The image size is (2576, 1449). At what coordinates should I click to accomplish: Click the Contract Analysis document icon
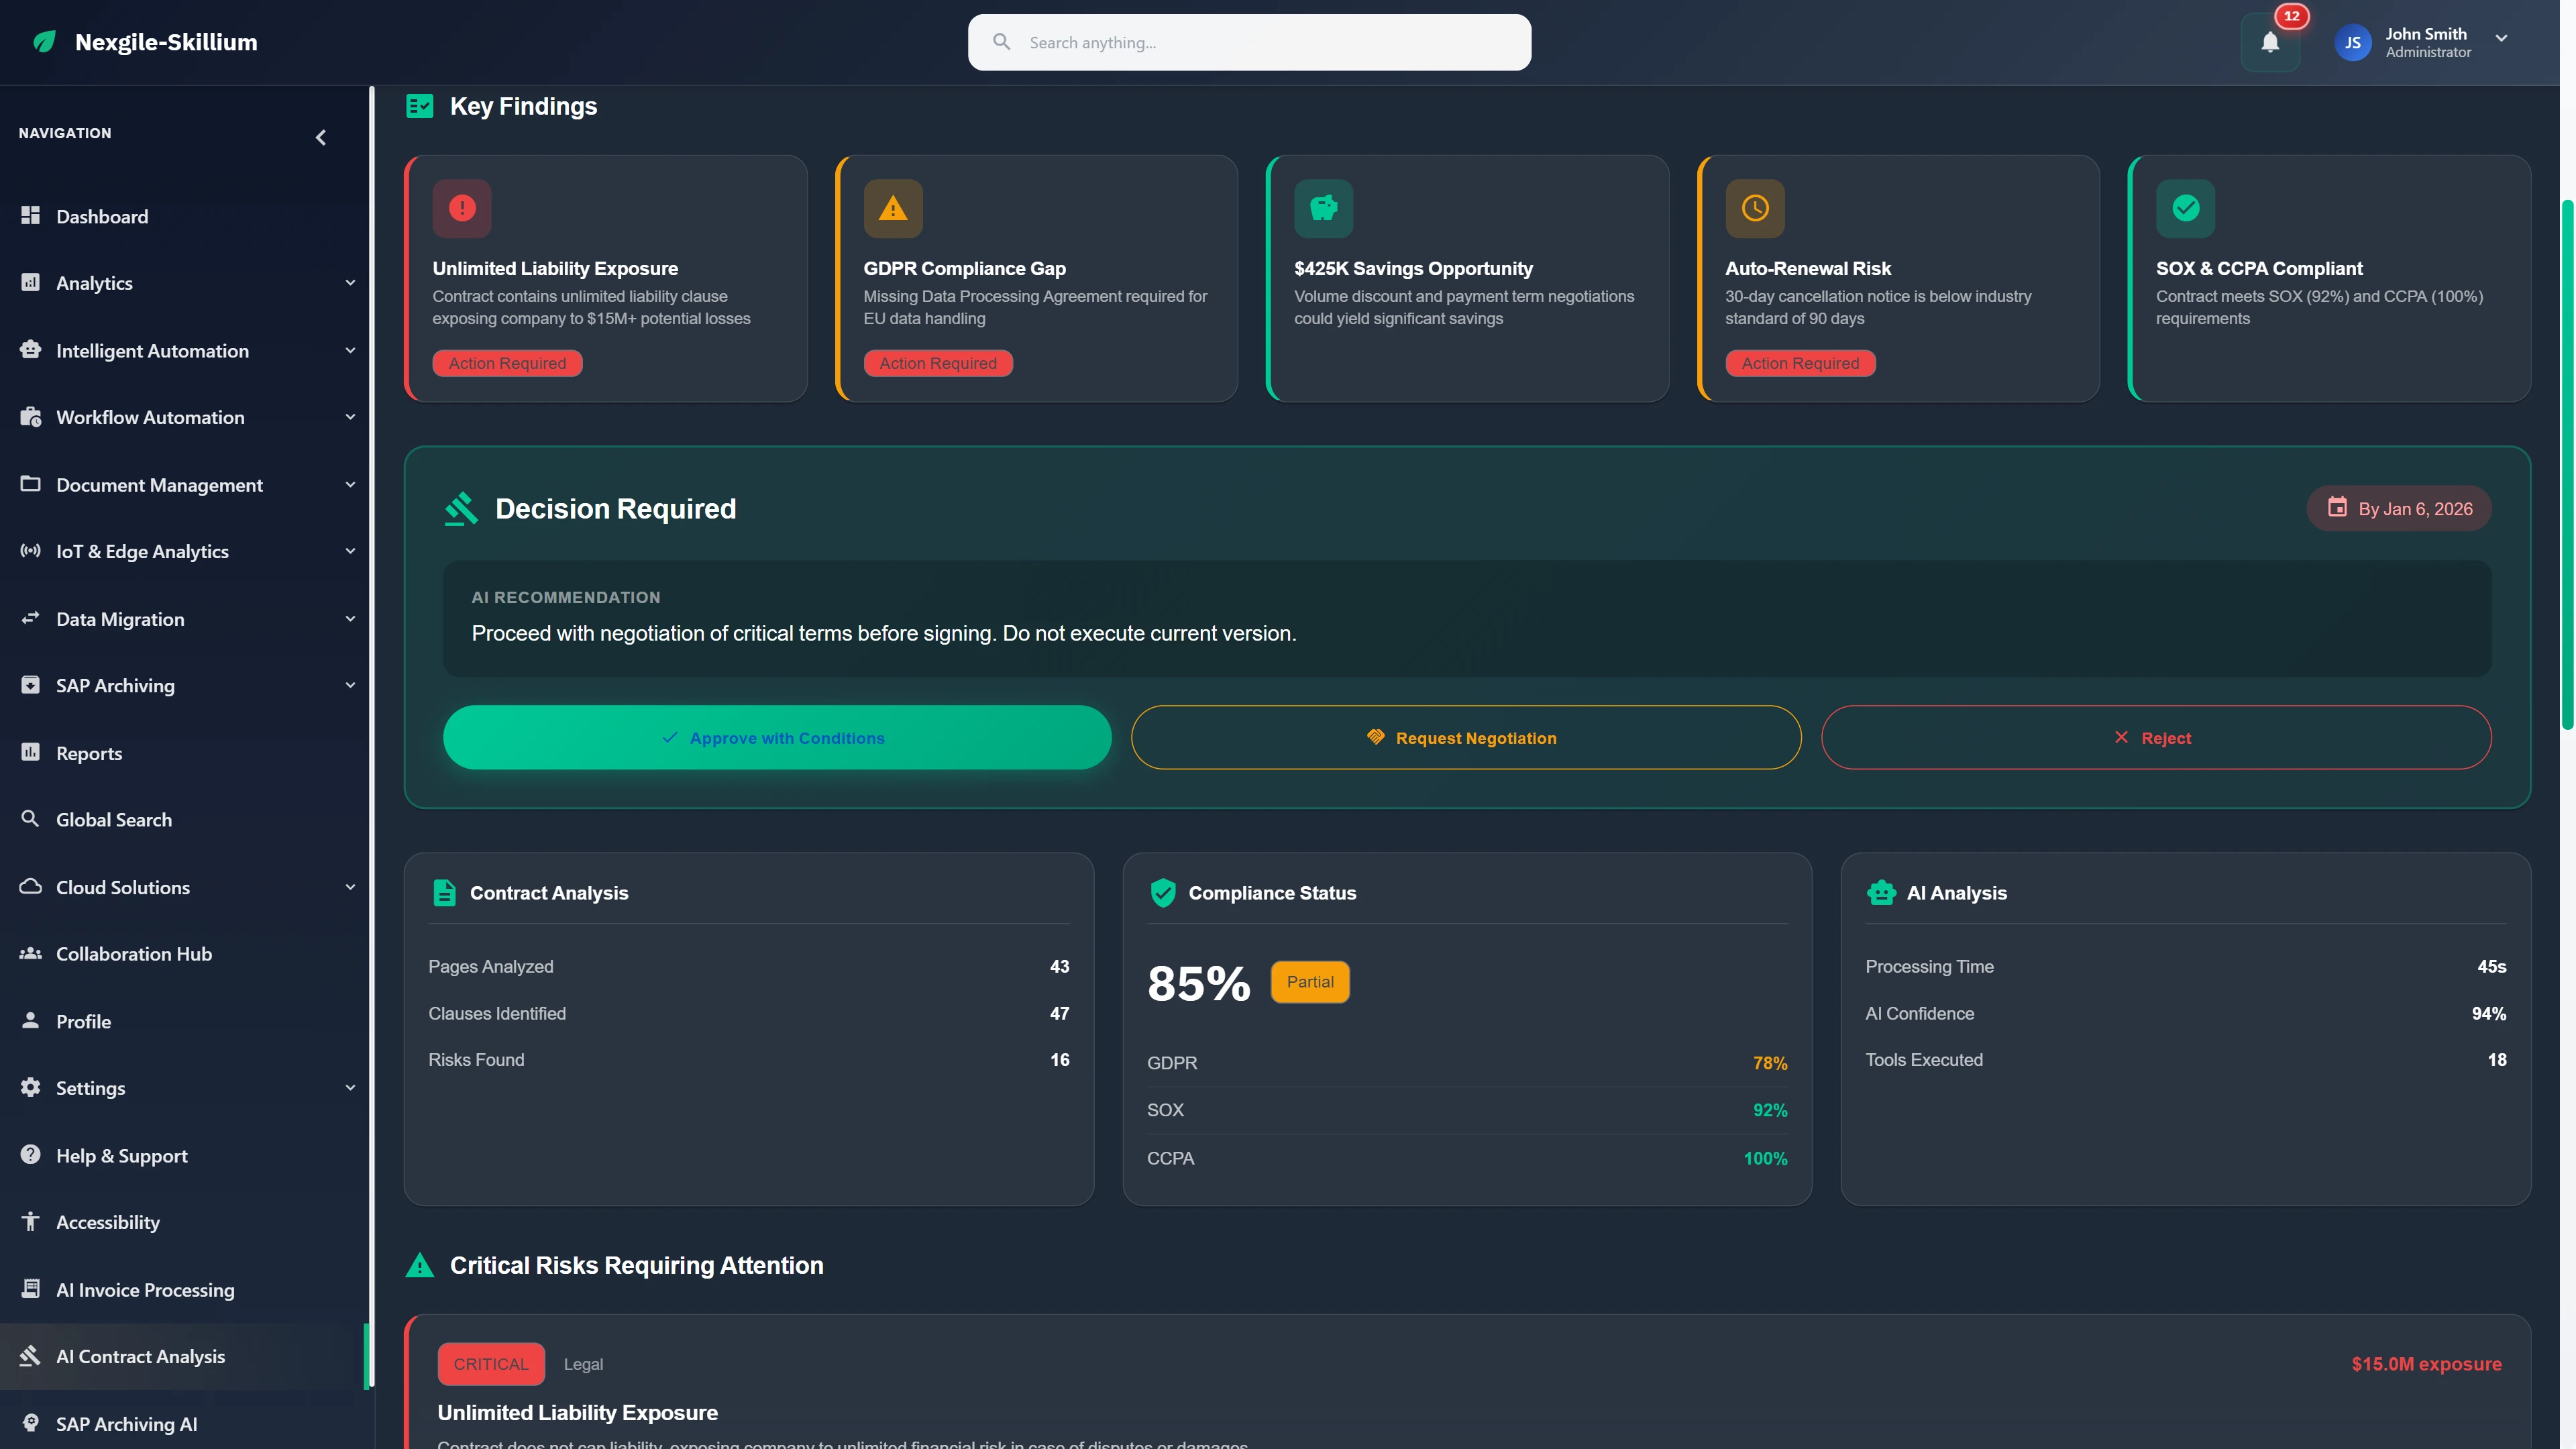(x=444, y=892)
